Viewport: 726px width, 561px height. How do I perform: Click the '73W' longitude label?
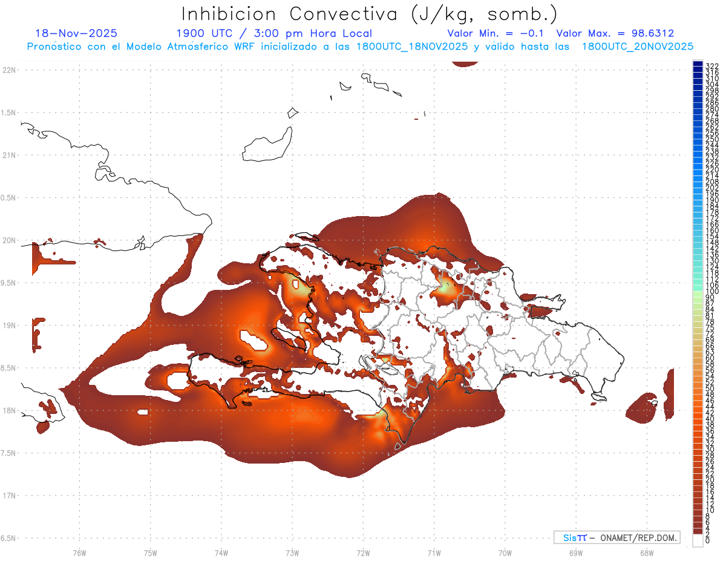292,553
